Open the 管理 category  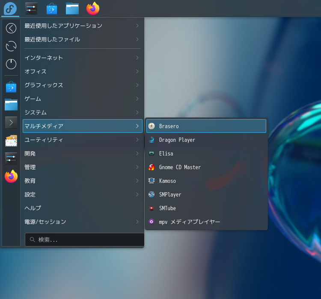click(83, 167)
